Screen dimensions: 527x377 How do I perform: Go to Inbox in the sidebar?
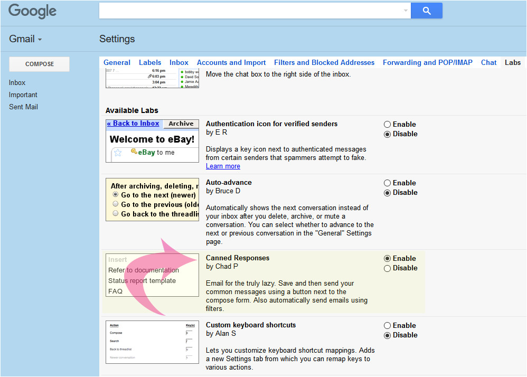(x=17, y=83)
